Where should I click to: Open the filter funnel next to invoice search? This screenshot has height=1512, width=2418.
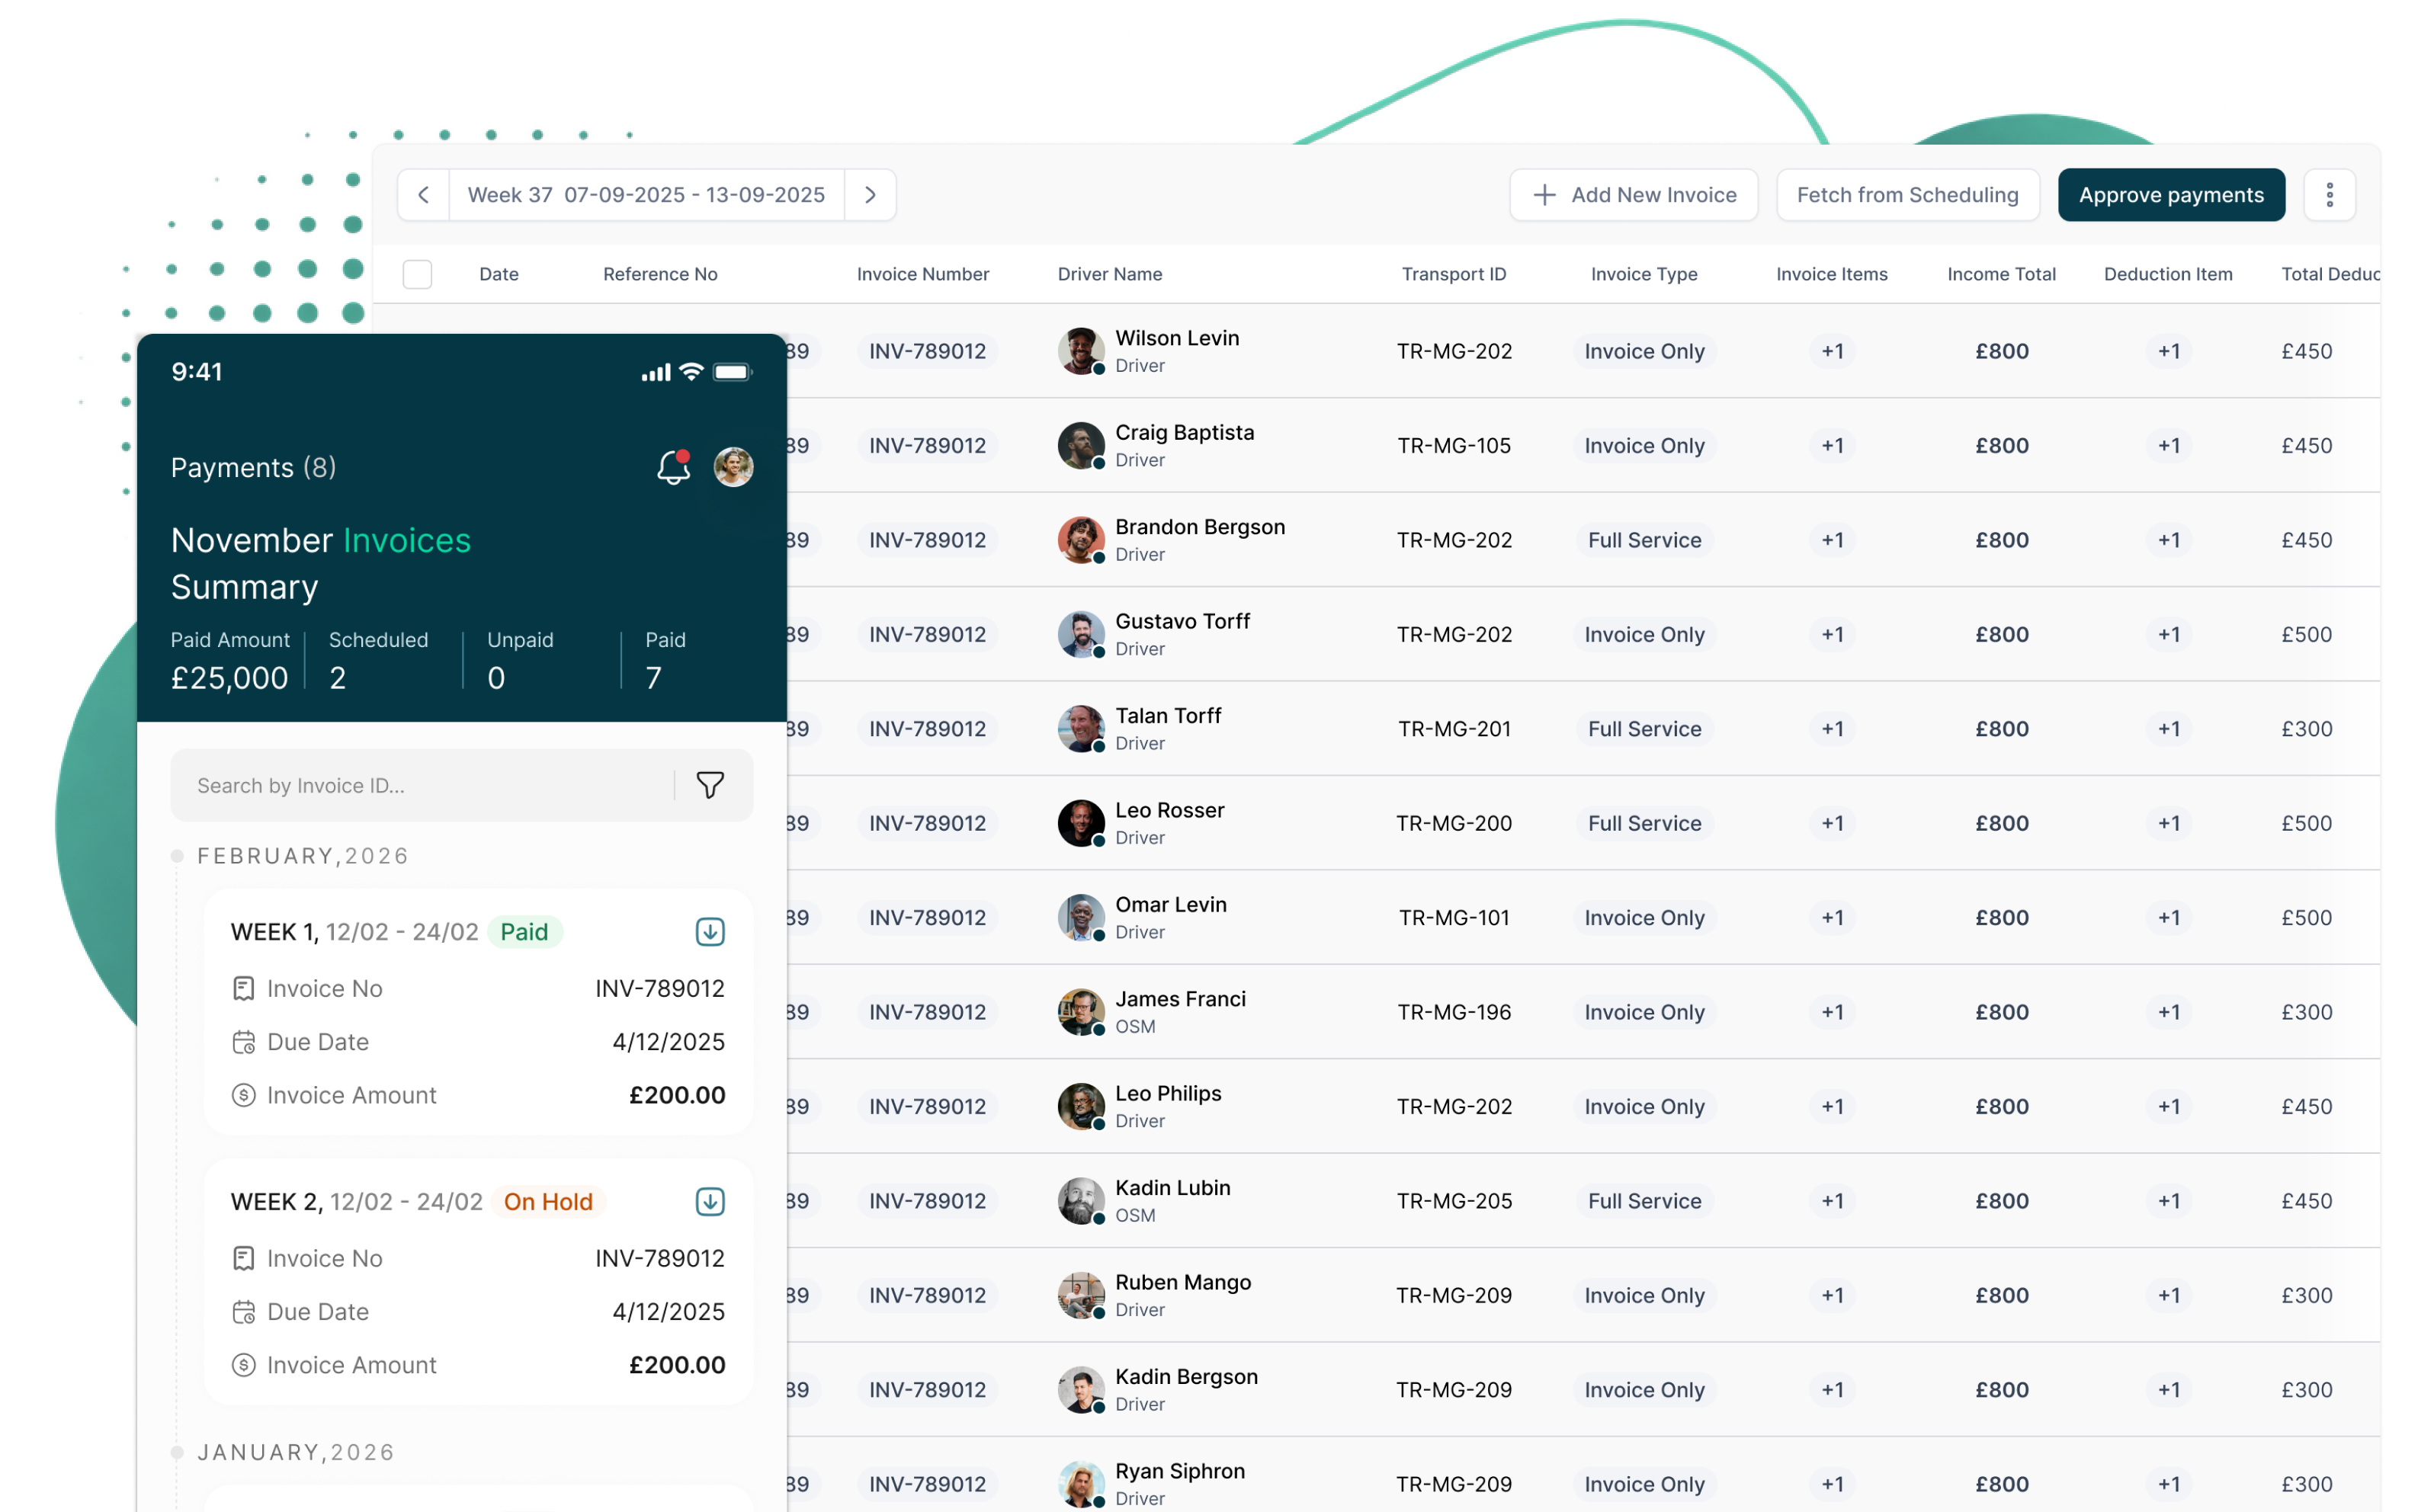coord(710,785)
